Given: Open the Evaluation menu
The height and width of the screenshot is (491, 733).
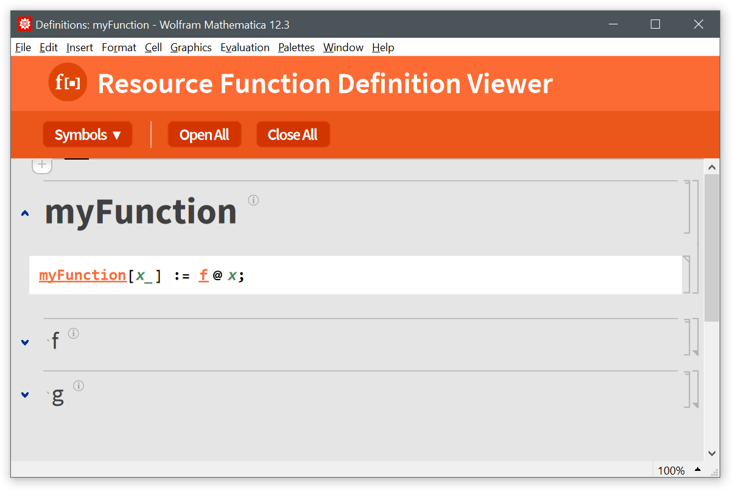Looking at the screenshot, I should tap(245, 48).
